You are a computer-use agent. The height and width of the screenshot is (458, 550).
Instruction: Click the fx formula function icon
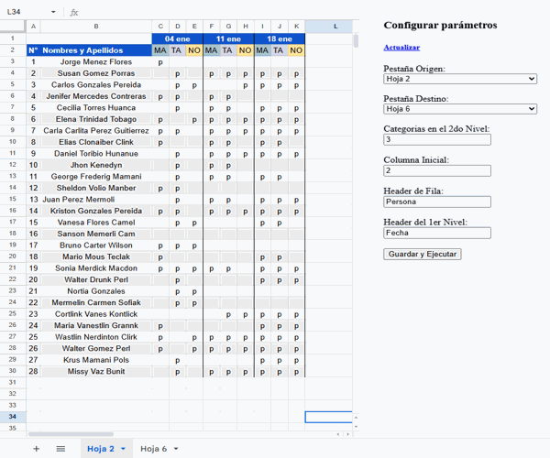click(x=74, y=12)
